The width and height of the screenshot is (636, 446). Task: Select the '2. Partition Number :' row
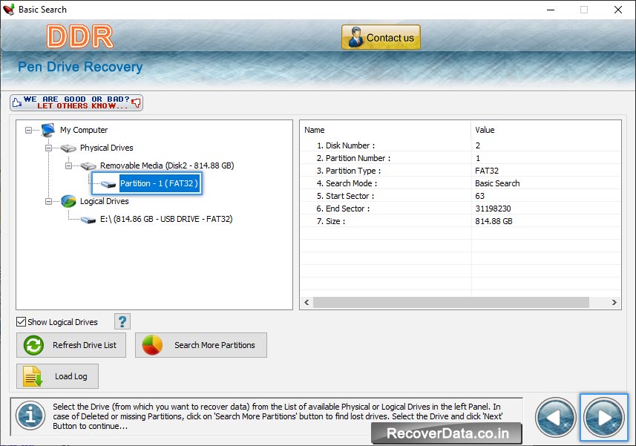461,158
